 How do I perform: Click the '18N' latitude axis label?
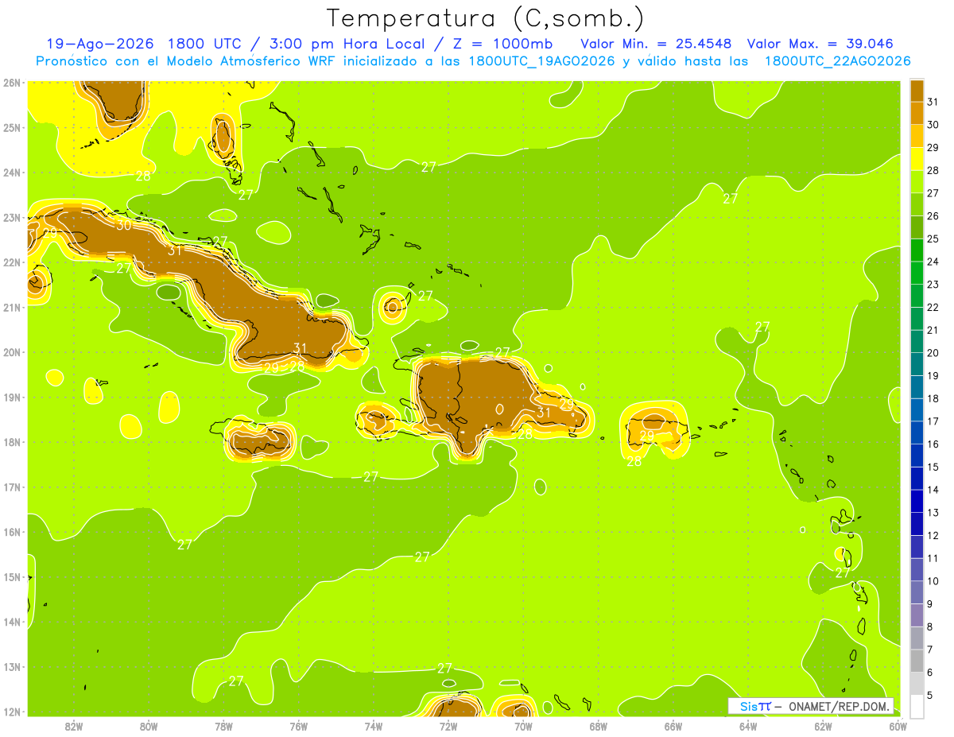(11, 441)
